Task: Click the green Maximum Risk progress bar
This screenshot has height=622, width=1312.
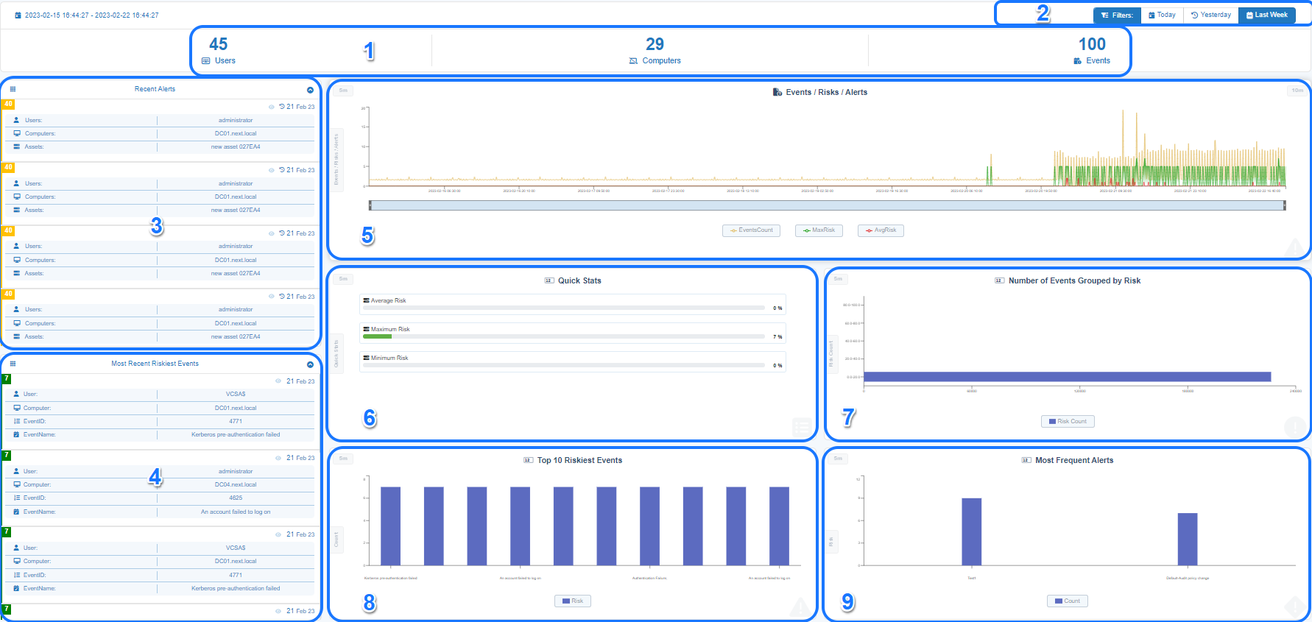Action: point(378,336)
